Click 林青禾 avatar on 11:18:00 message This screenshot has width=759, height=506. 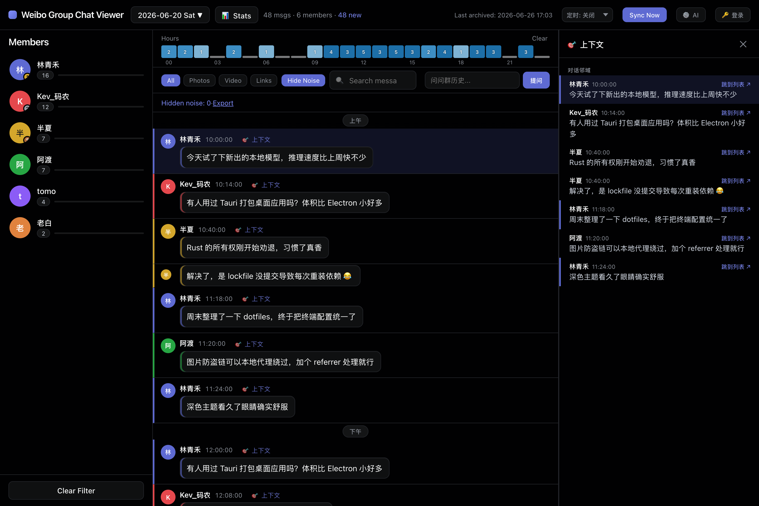point(168,300)
